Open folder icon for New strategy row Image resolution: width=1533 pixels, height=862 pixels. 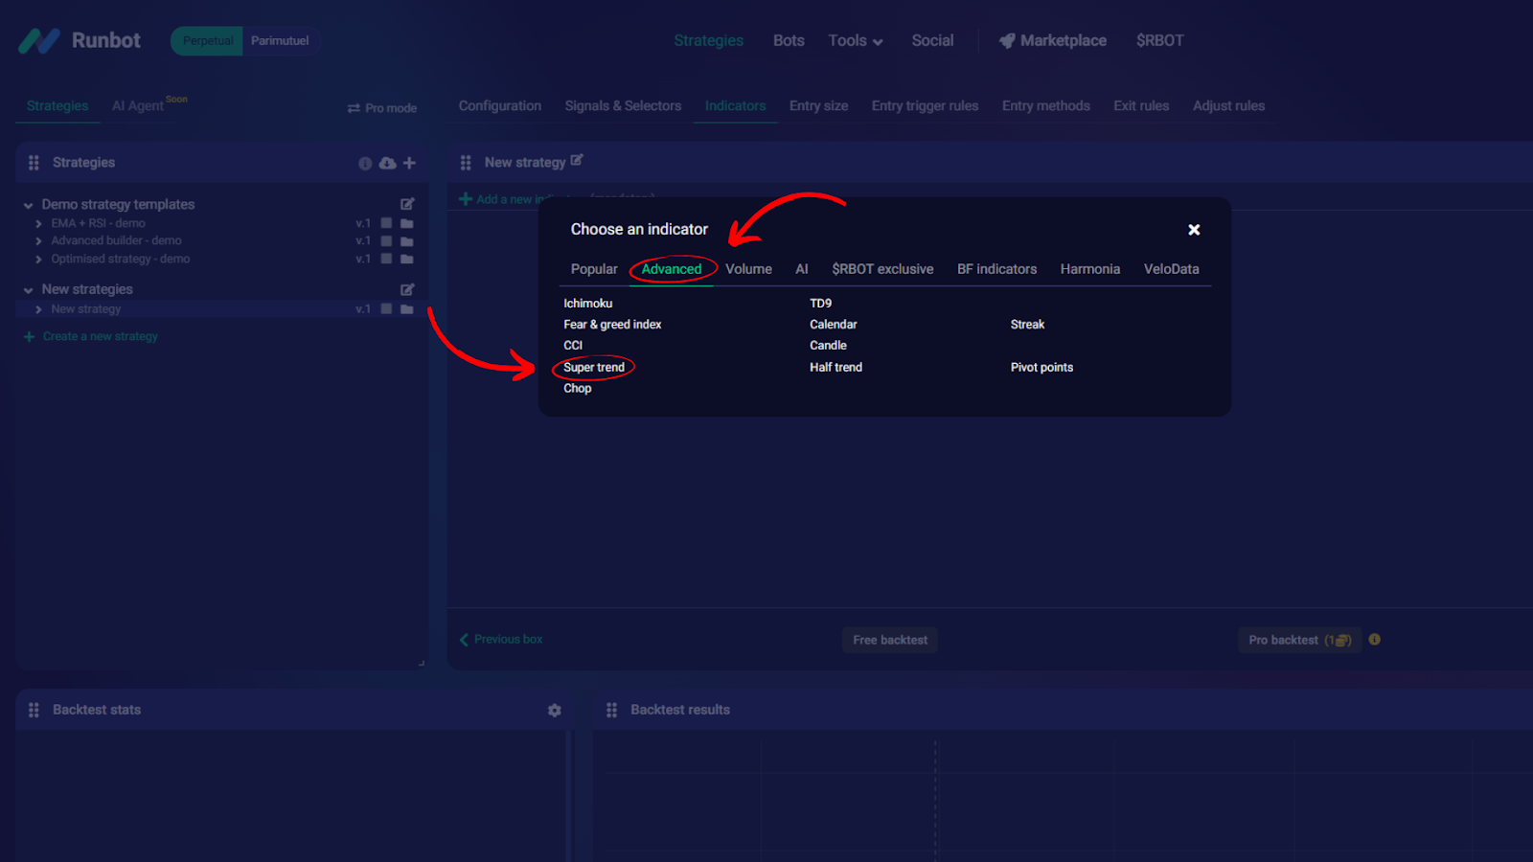coord(407,309)
